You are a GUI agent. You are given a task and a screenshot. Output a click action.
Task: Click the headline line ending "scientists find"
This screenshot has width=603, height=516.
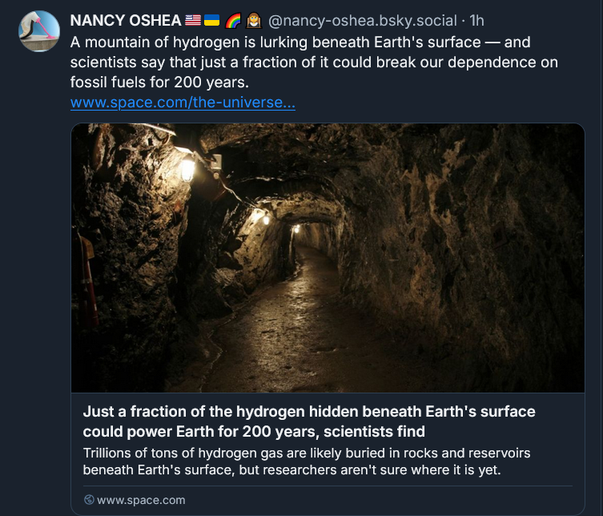(x=254, y=432)
